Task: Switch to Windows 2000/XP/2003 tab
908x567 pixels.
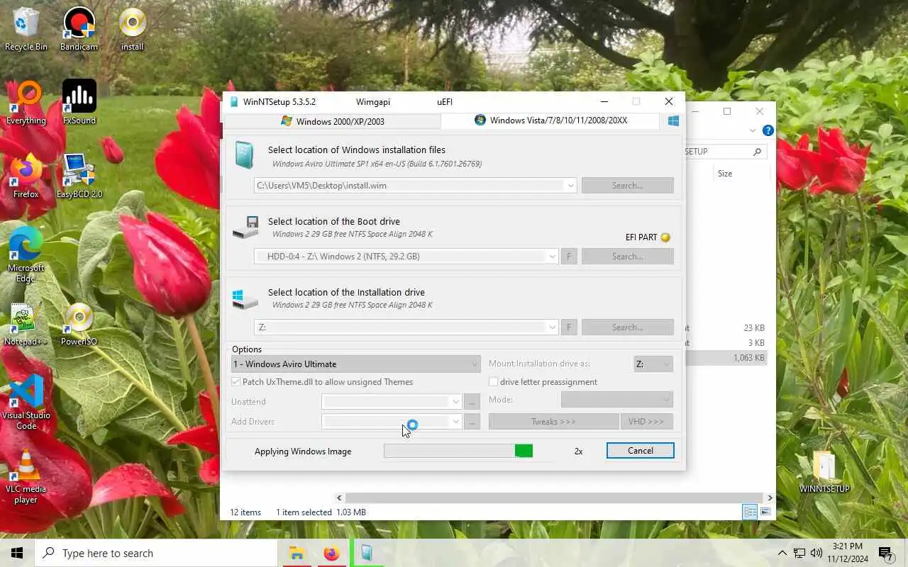Action: tap(333, 121)
